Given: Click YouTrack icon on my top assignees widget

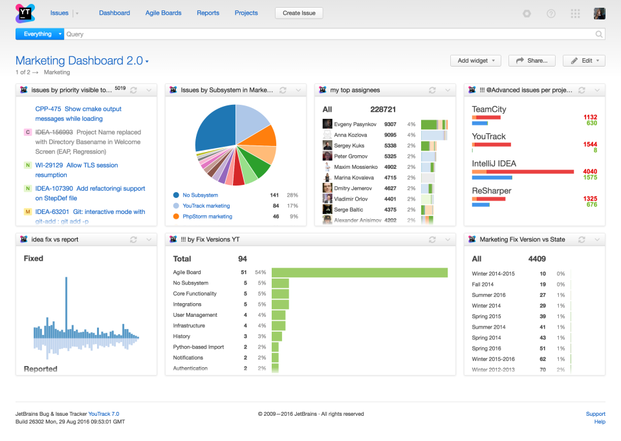Looking at the screenshot, I should coord(323,90).
